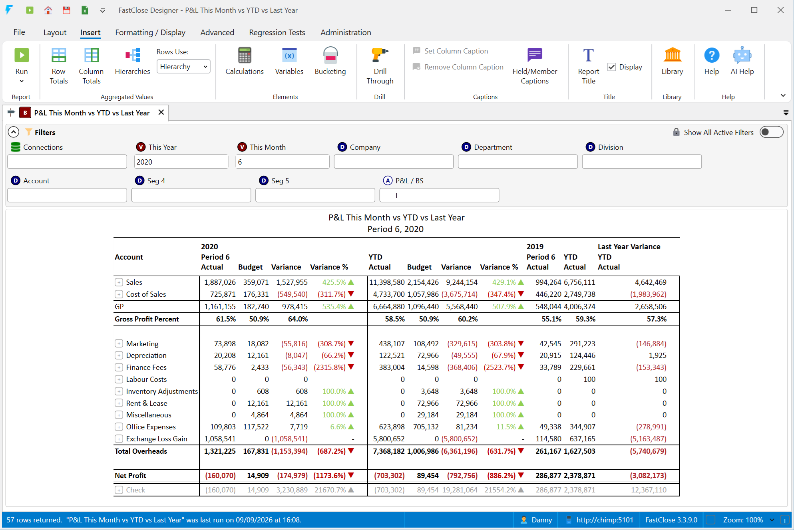Click the pin icon beside the report tab

click(x=11, y=113)
